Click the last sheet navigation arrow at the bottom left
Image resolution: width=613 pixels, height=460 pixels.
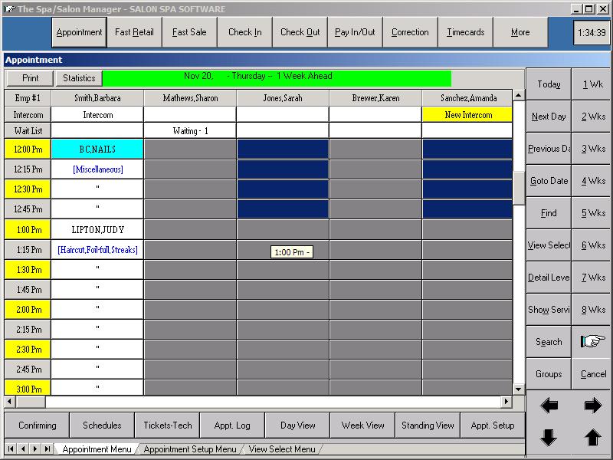point(48,449)
